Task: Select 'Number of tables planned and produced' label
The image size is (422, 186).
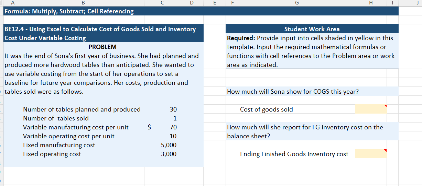Action: tap(82, 109)
